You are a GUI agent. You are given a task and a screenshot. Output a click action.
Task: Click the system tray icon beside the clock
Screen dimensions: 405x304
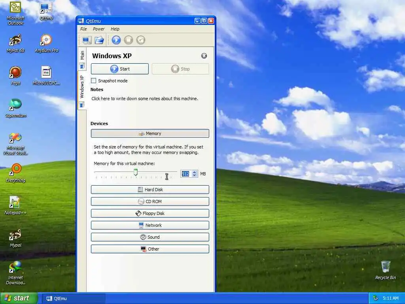click(376, 298)
